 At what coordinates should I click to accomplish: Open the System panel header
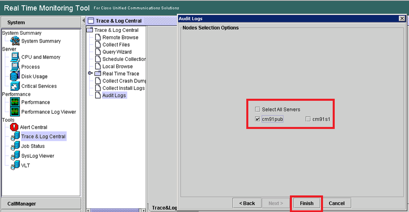point(41,22)
